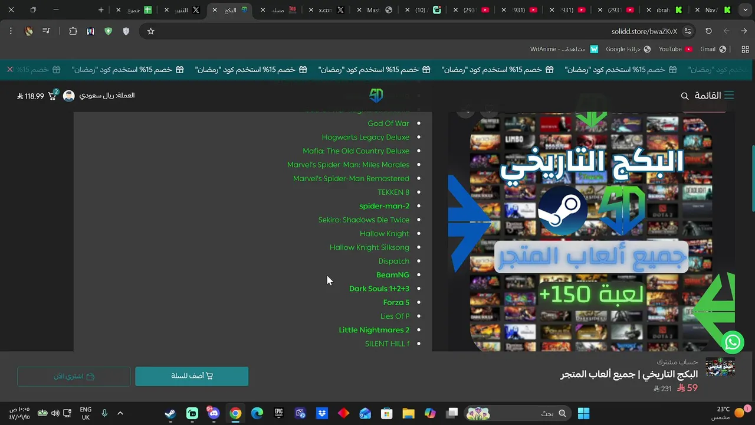Image resolution: width=755 pixels, height=425 pixels.
Task: Open the volume control in system tray
Action: point(55,413)
